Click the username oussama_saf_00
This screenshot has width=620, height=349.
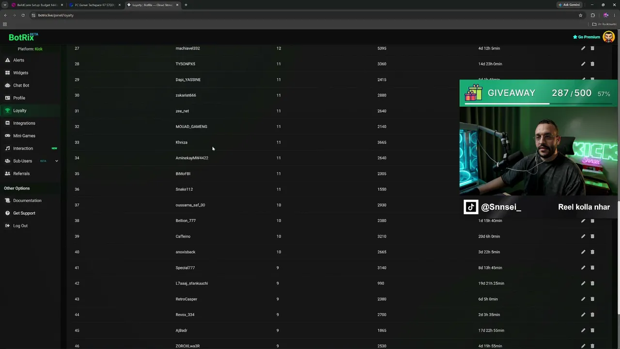[190, 205]
